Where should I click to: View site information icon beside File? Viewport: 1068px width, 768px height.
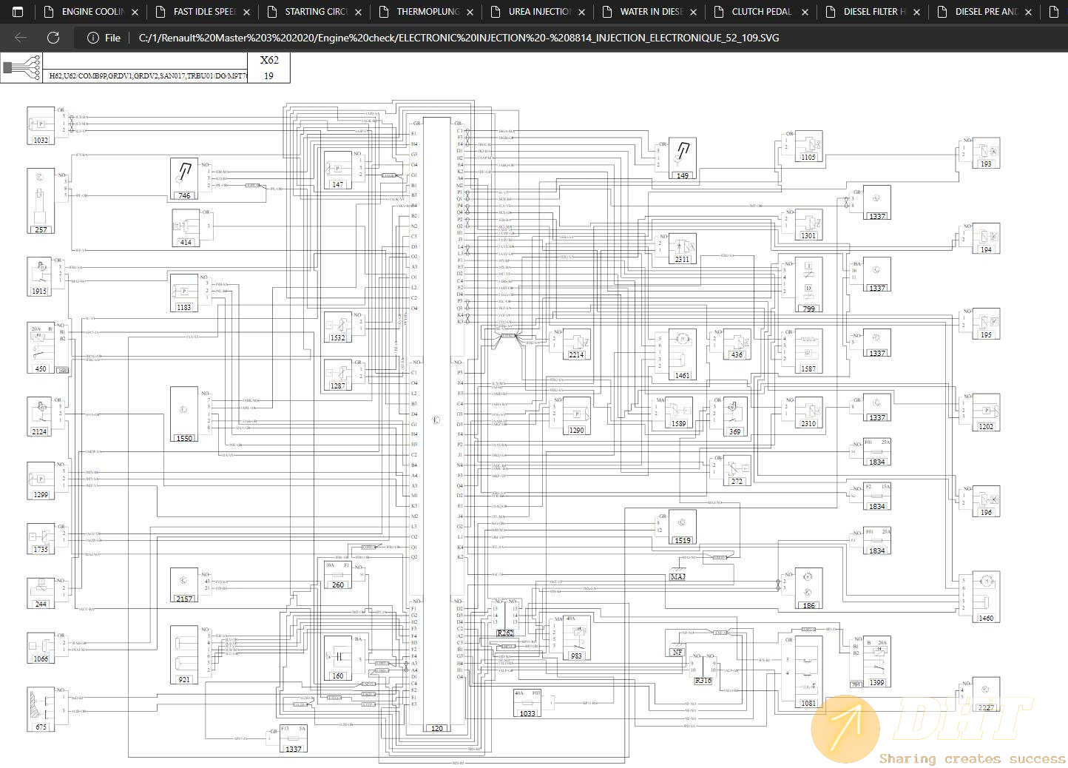[x=93, y=38]
